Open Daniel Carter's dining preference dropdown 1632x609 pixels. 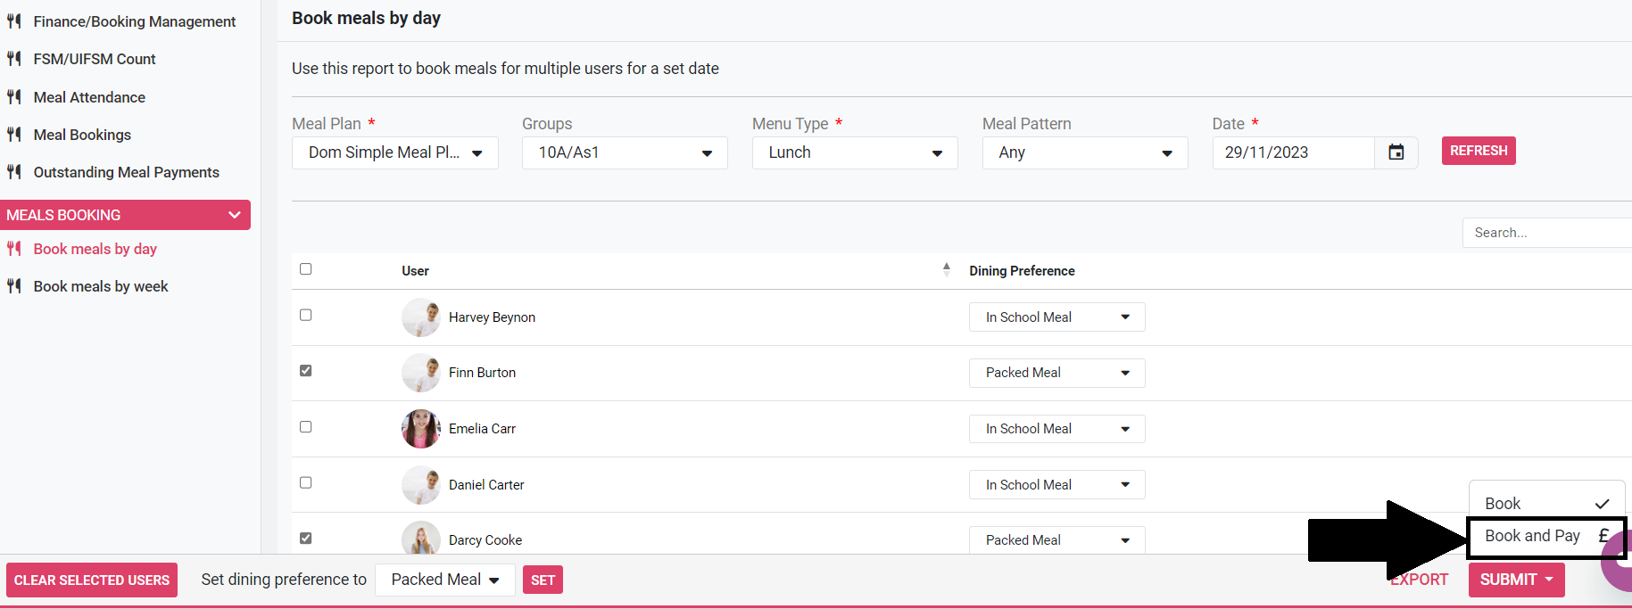coord(1056,485)
